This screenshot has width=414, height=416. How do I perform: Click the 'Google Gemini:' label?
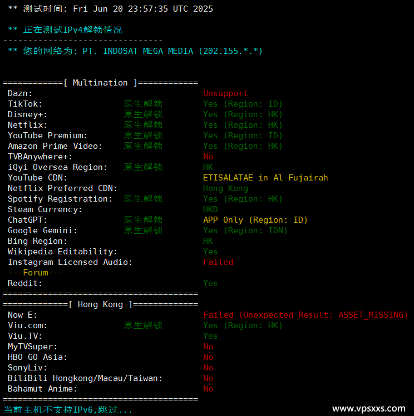point(42,230)
